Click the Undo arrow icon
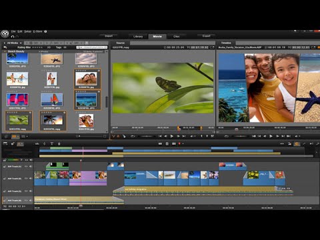The height and width of the screenshot is (240, 320). pyautogui.click(x=13, y=37)
